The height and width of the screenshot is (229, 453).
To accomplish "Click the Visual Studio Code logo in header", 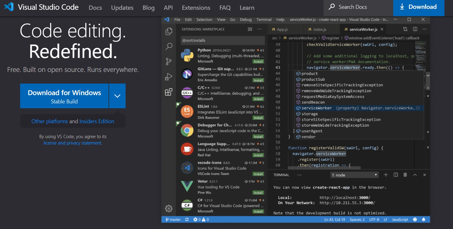I will tap(9, 7).
